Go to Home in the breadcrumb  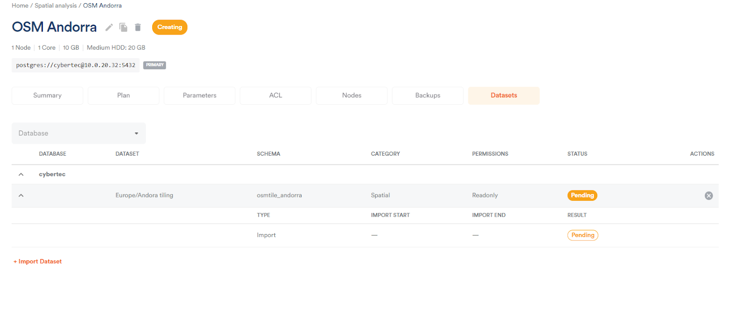20,5
